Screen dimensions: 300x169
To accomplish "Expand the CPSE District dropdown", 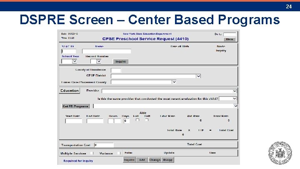I will pyautogui.click(x=198, y=76).
